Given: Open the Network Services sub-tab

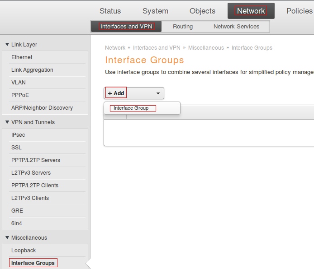Looking at the screenshot, I should click(x=236, y=27).
